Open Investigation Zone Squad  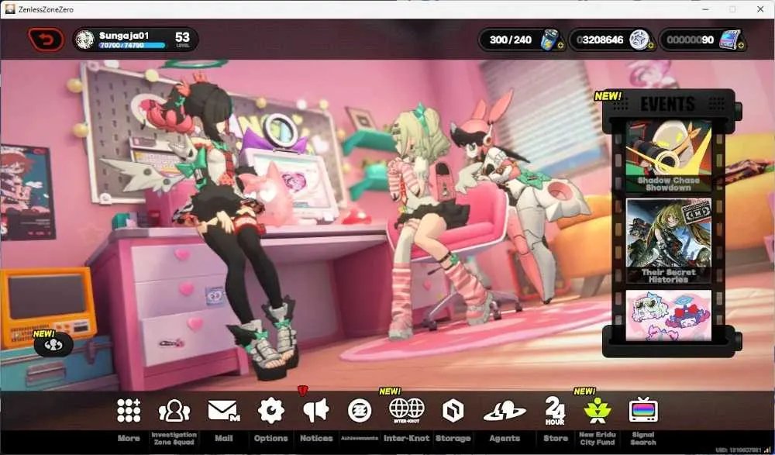tap(174, 411)
